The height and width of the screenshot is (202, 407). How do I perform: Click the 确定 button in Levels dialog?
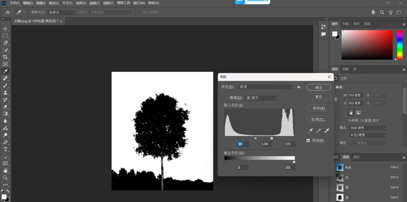[x=318, y=87]
